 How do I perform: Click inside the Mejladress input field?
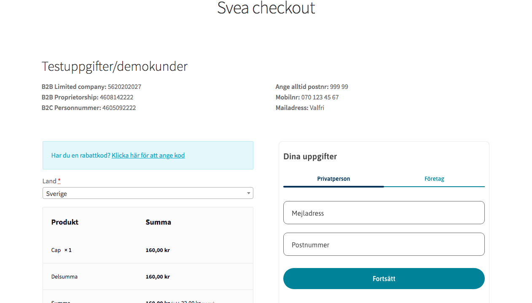pos(384,212)
